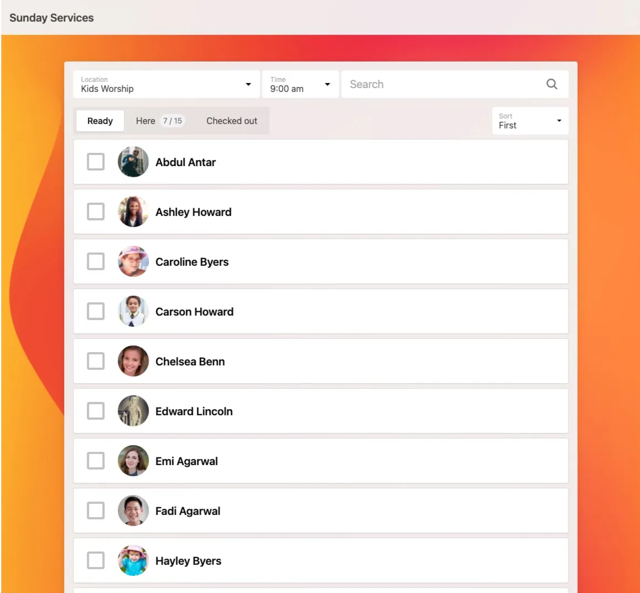
Task: Click Abdul Antar's profile photo
Action: point(133,162)
